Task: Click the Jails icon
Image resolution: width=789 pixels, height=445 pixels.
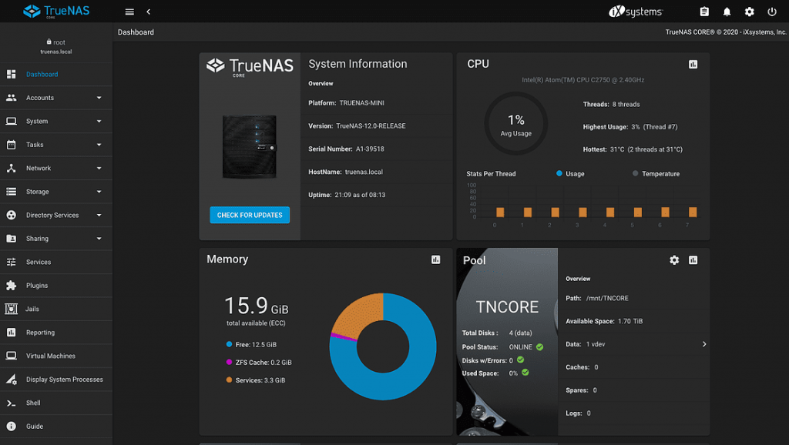Action: click(x=11, y=309)
